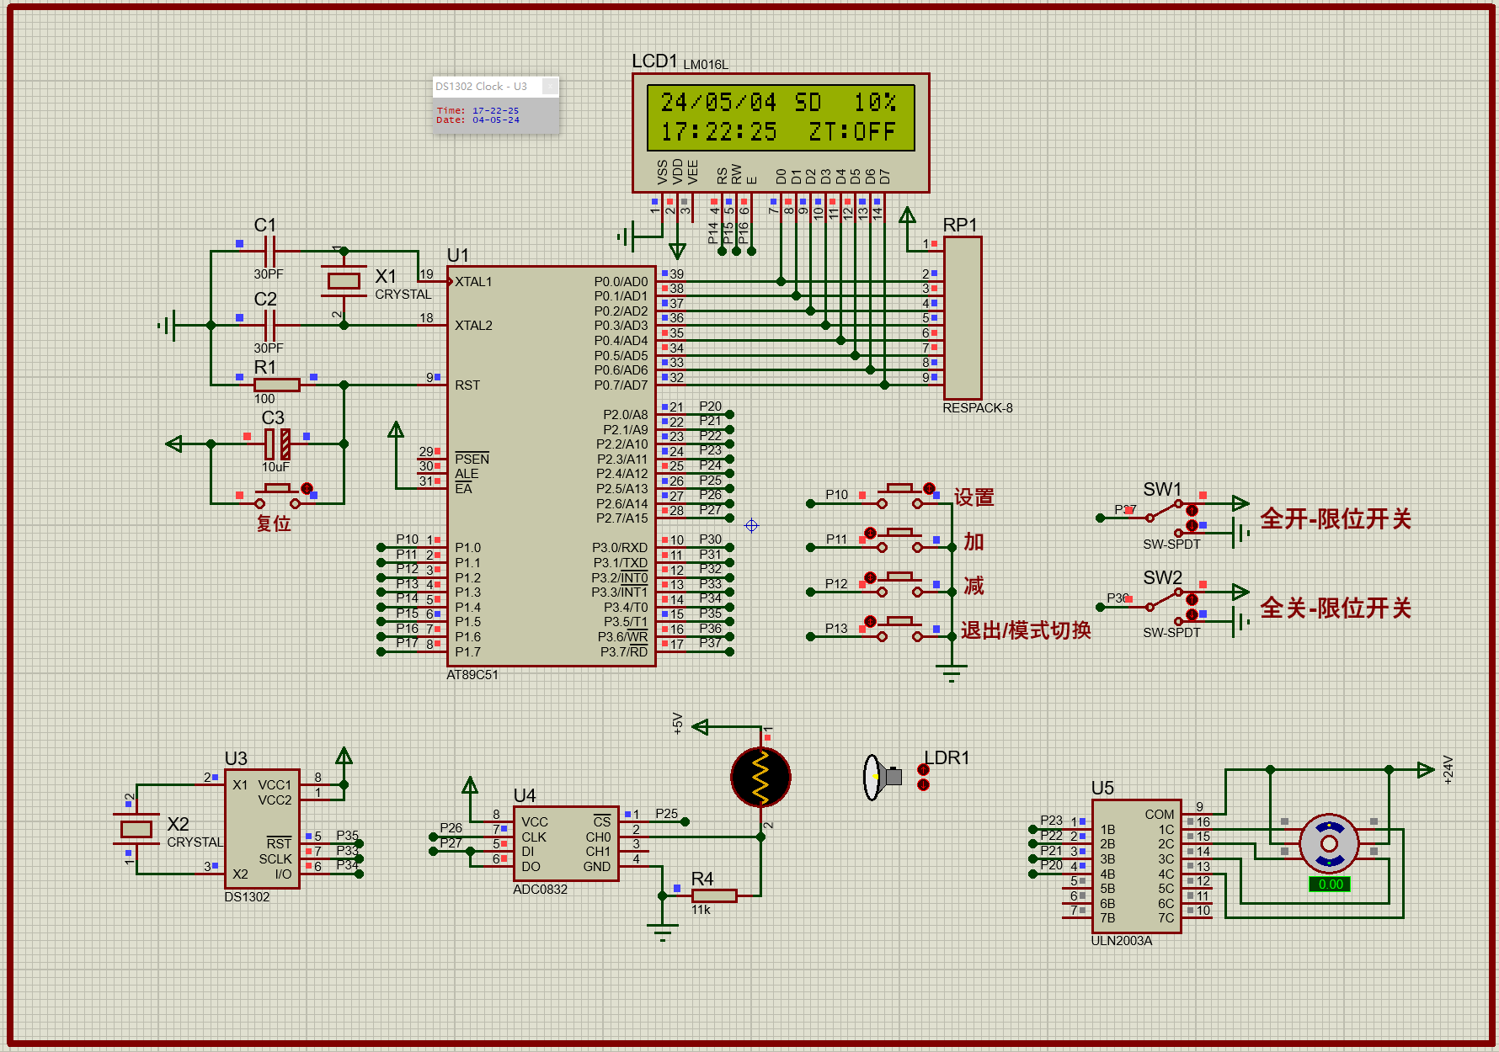The height and width of the screenshot is (1052, 1499).
Task: Click the blue origin marker crosshair
Action: [x=752, y=525]
